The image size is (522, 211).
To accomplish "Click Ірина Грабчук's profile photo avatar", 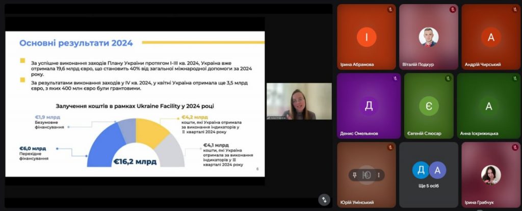I will click(491, 175).
